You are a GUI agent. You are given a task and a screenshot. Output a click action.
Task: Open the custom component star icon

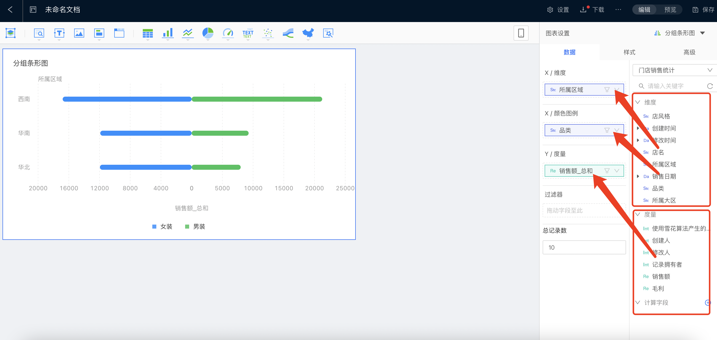tap(328, 33)
